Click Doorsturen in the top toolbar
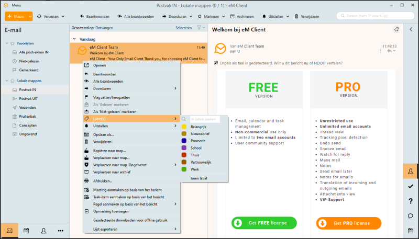The width and height of the screenshot is (419, 239). tap(174, 16)
